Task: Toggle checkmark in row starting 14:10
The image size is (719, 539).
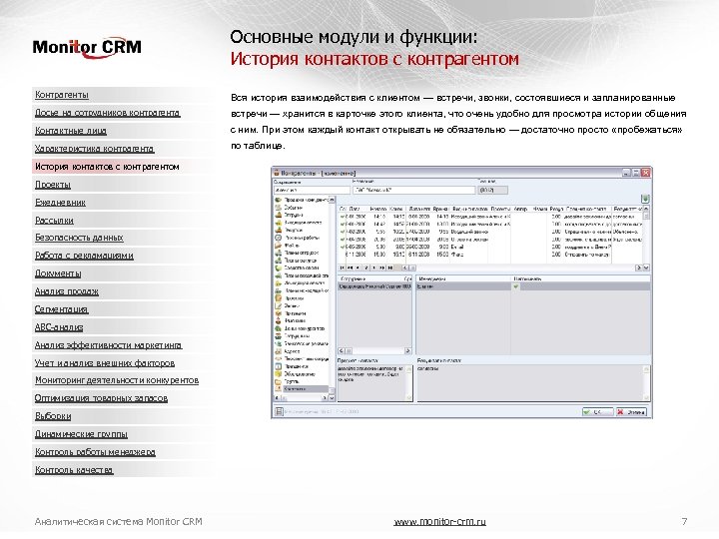Action: coord(343,217)
